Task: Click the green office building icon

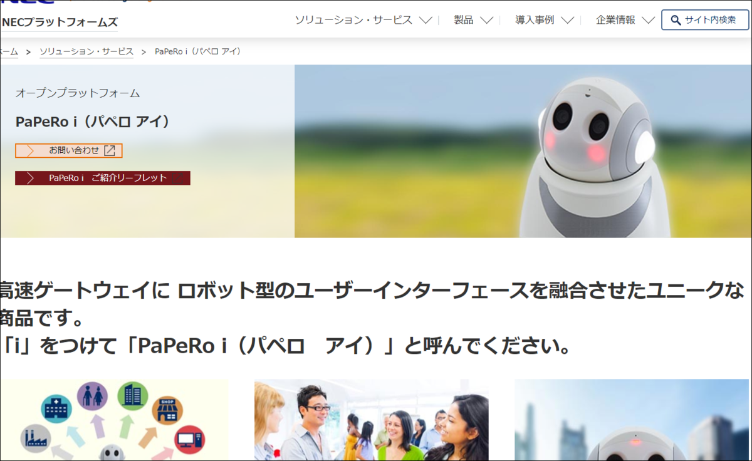Action: (x=132, y=396)
